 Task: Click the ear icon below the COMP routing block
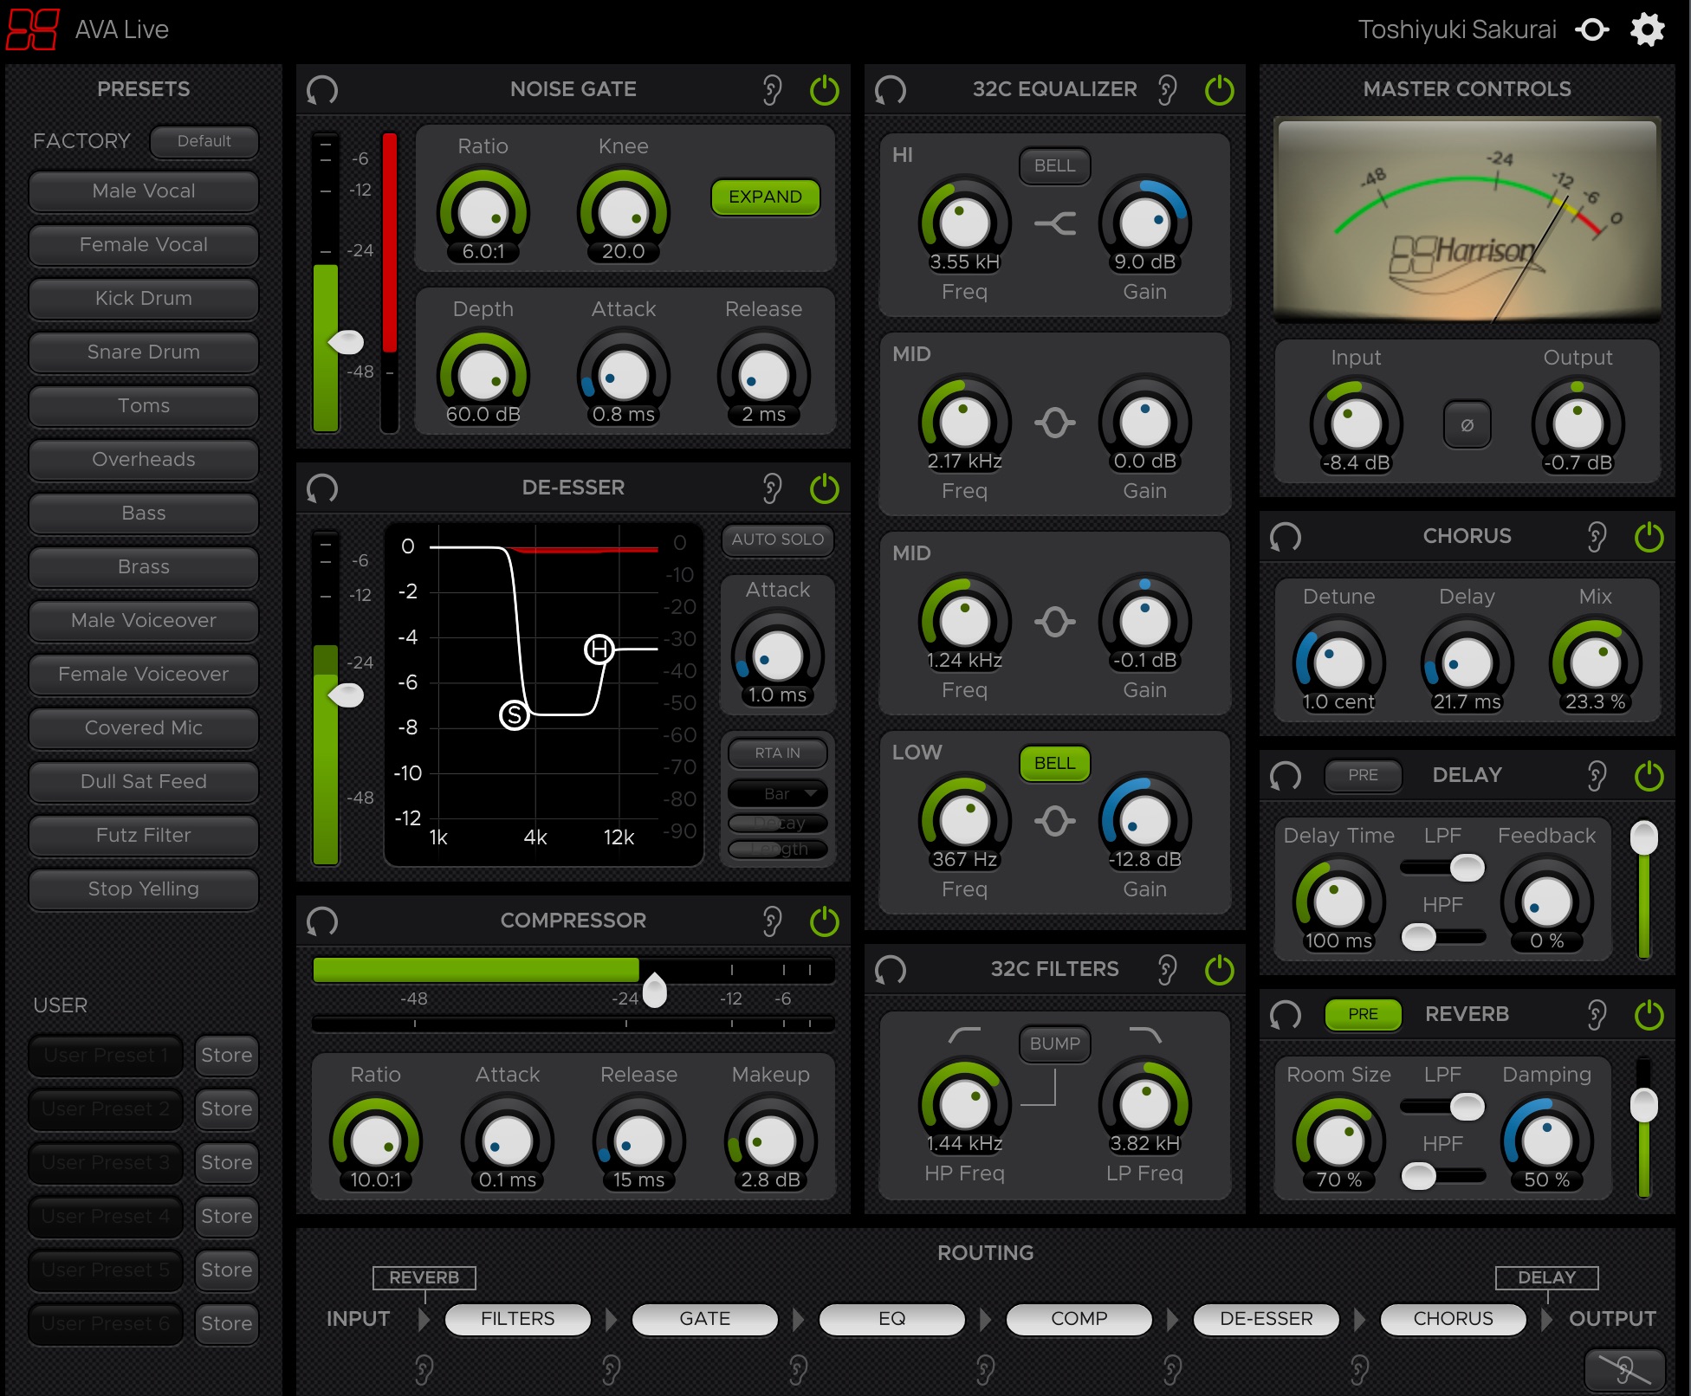pos(985,1369)
